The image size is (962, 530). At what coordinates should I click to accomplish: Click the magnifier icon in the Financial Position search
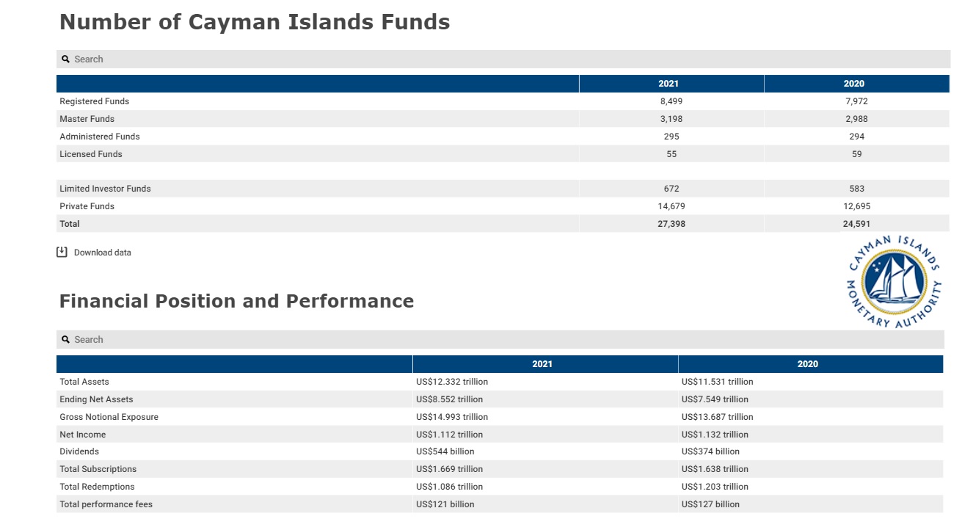(65, 340)
